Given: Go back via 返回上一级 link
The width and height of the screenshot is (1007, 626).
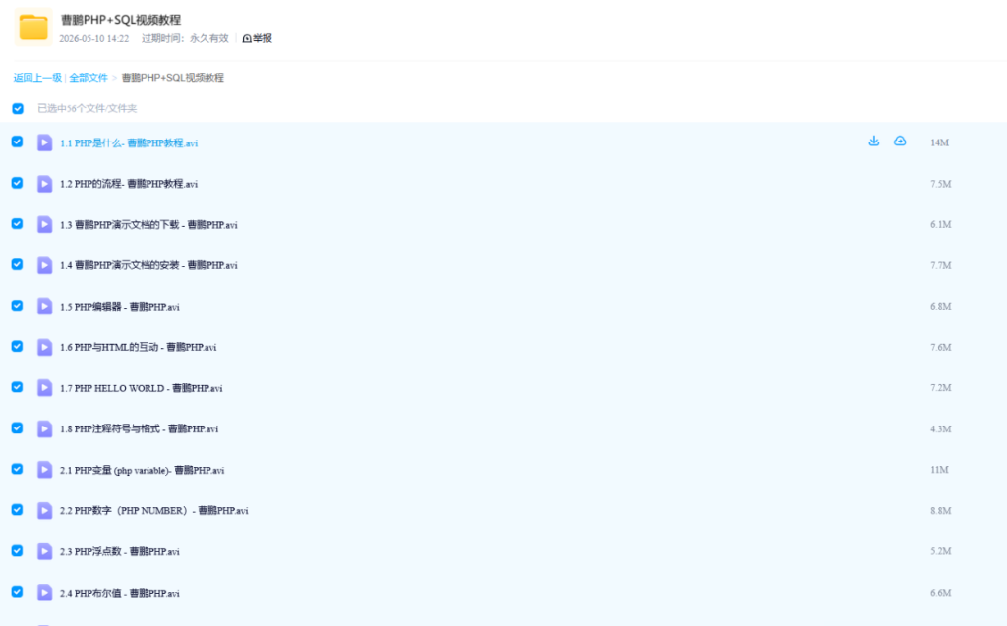Looking at the screenshot, I should pos(37,77).
